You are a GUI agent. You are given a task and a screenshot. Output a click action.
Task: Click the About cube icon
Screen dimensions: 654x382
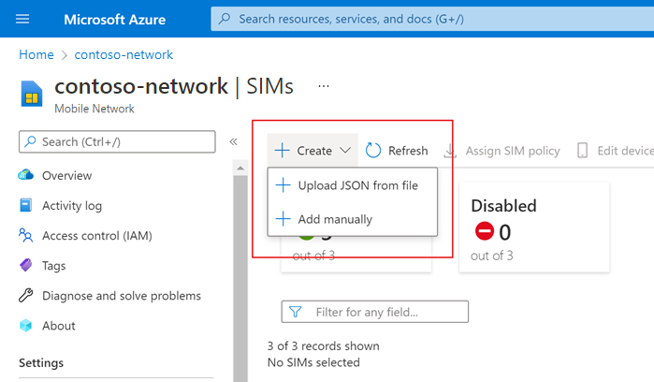[x=26, y=326]
